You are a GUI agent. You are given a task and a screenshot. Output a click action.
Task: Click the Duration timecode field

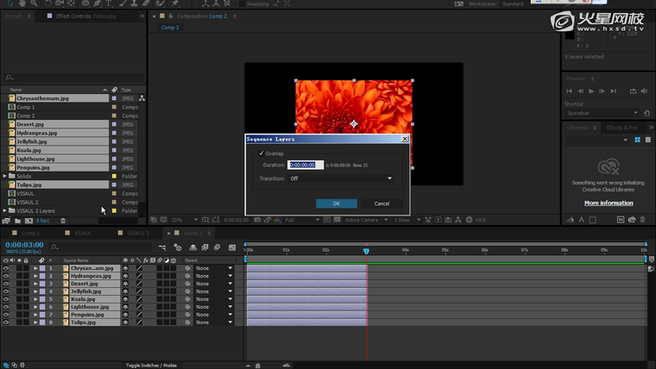tap(306, 165)
